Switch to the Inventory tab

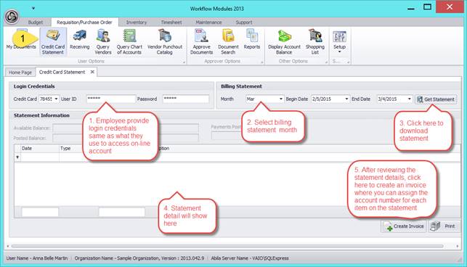[137, 22]
